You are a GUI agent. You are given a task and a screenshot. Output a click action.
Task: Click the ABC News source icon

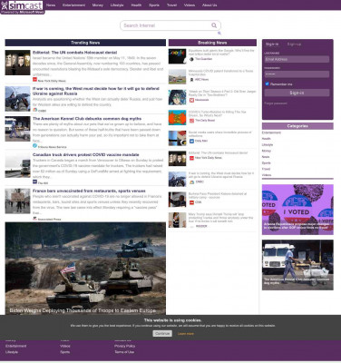click(191, 80)
